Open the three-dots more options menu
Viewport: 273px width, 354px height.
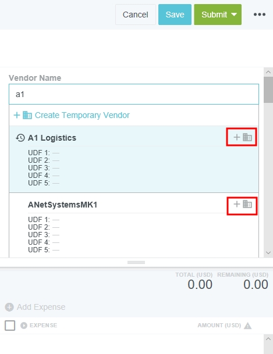pos(259,15)
